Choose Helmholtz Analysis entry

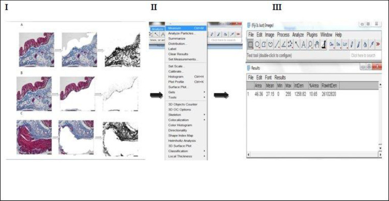pyautogui.click(x=186, y=141)
